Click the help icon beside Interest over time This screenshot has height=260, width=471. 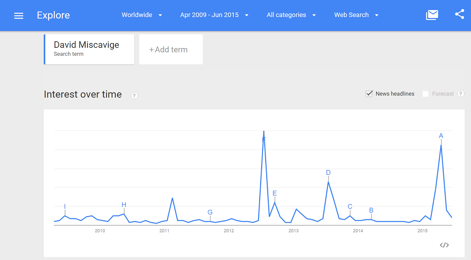[x=134, y=95]
